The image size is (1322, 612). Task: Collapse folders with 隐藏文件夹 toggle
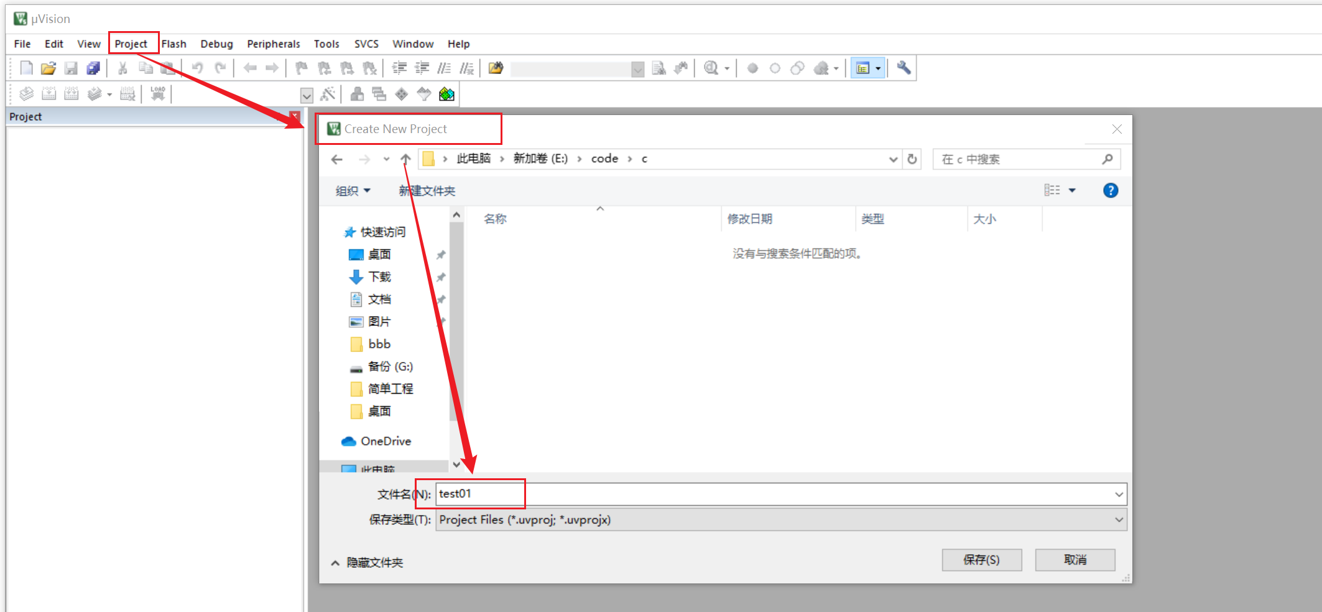tap(367, 562)
